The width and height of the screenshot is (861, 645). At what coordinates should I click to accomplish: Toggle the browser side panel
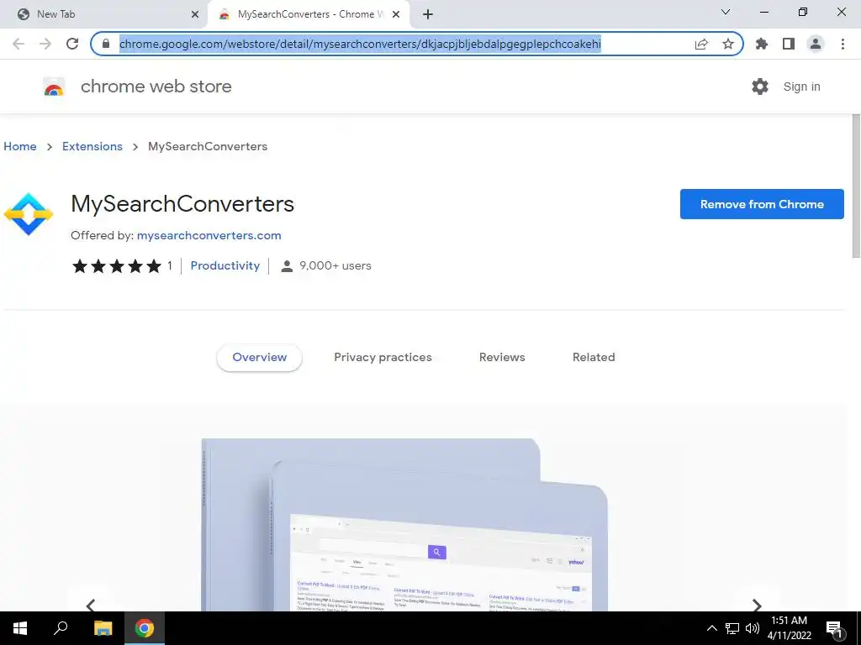tap(789, 44)
